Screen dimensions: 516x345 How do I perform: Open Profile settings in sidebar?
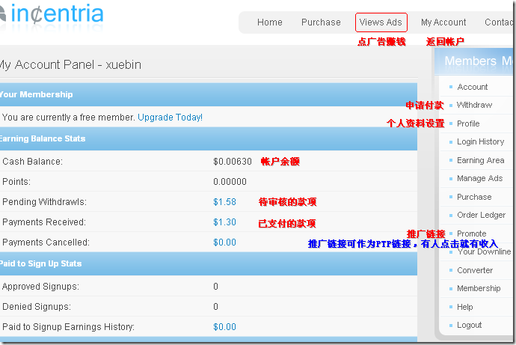click(468, 123)
